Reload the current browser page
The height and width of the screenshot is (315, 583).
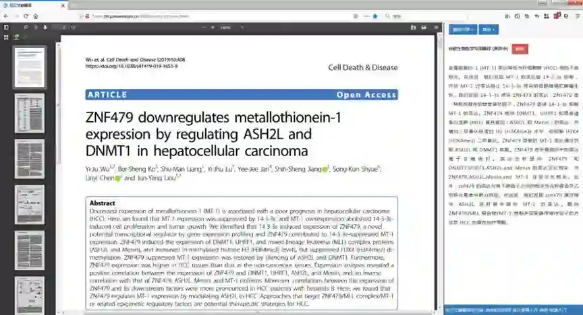(26, 16)
